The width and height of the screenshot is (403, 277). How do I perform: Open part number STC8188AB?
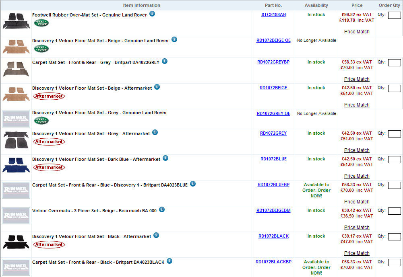pyautogui.click(x=273, y=14)
